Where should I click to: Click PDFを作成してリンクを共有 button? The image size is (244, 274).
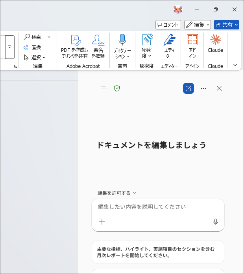pos(75,46)
